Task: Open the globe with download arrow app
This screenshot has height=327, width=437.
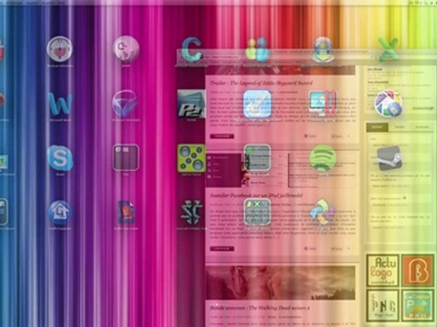Action: pos(323,50)
